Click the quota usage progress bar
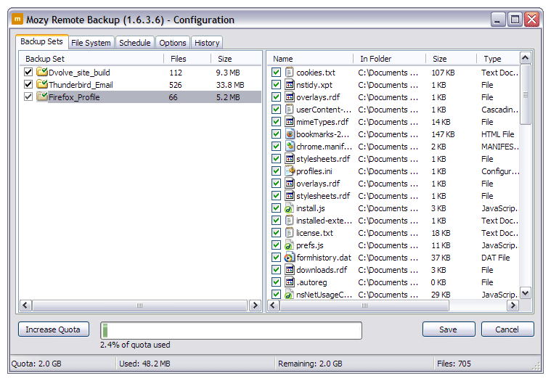 point(232,330)
